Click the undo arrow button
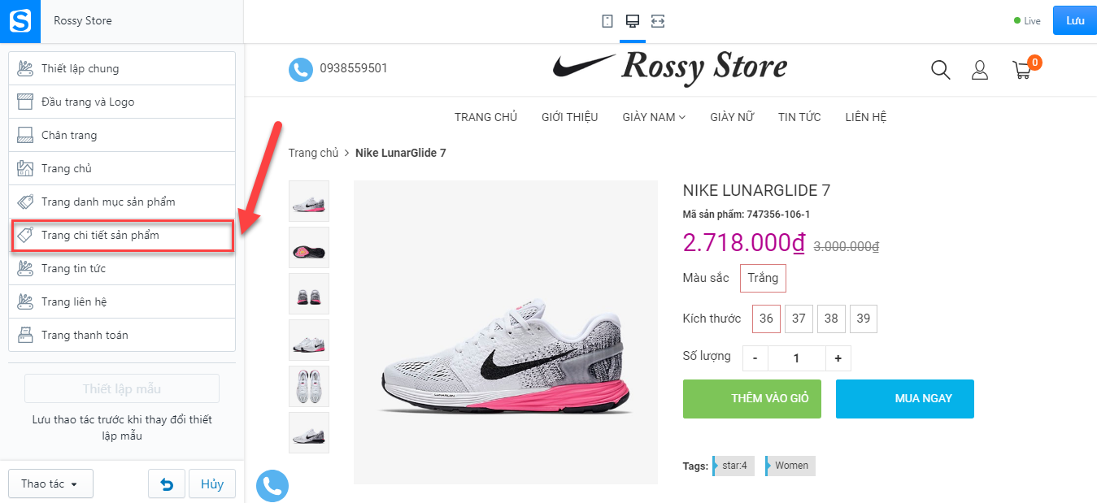The width and height of the screenshot is (1097, 503). click(167, 483)
